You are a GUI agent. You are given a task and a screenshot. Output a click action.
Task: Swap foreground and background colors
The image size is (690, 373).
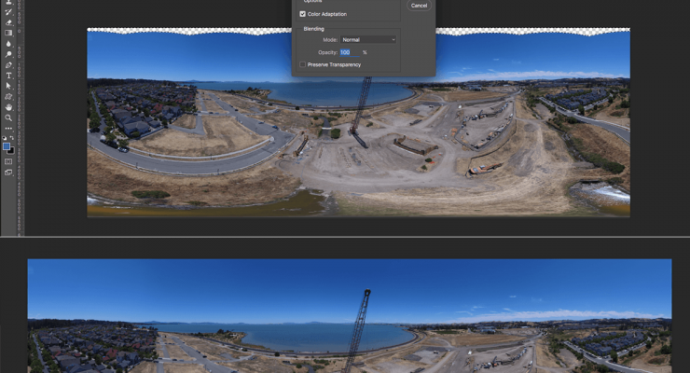click(x=12, y=138)
